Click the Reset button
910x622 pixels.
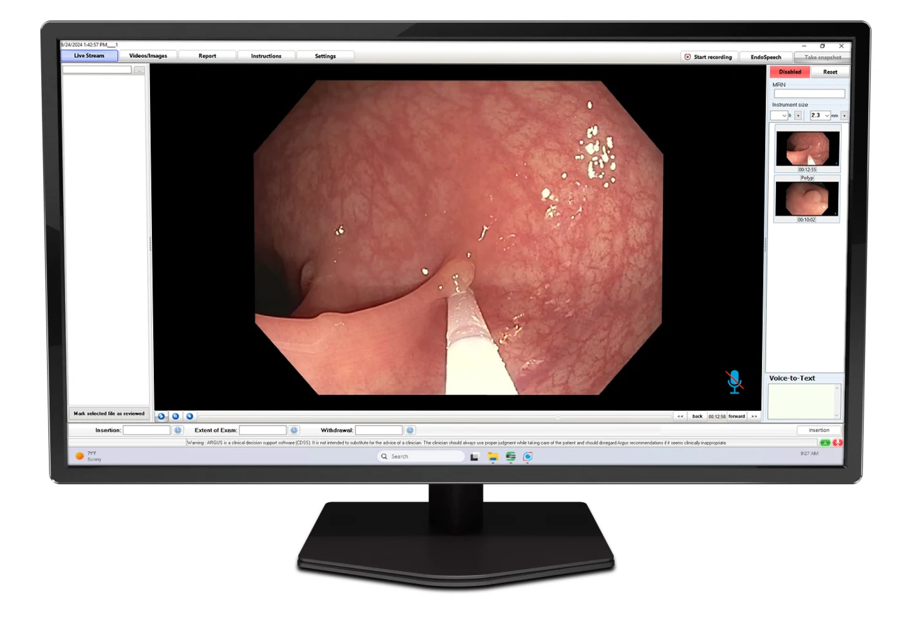829,72
